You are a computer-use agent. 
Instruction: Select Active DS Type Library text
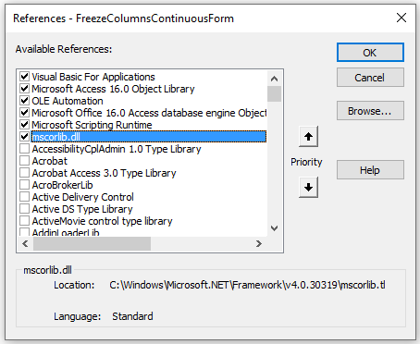click(82, 209)
